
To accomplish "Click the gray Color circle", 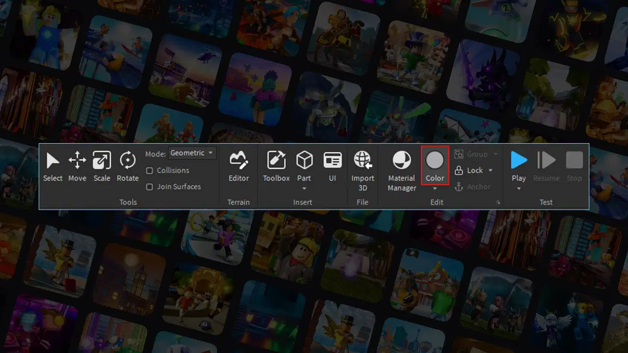I will 435,160.
